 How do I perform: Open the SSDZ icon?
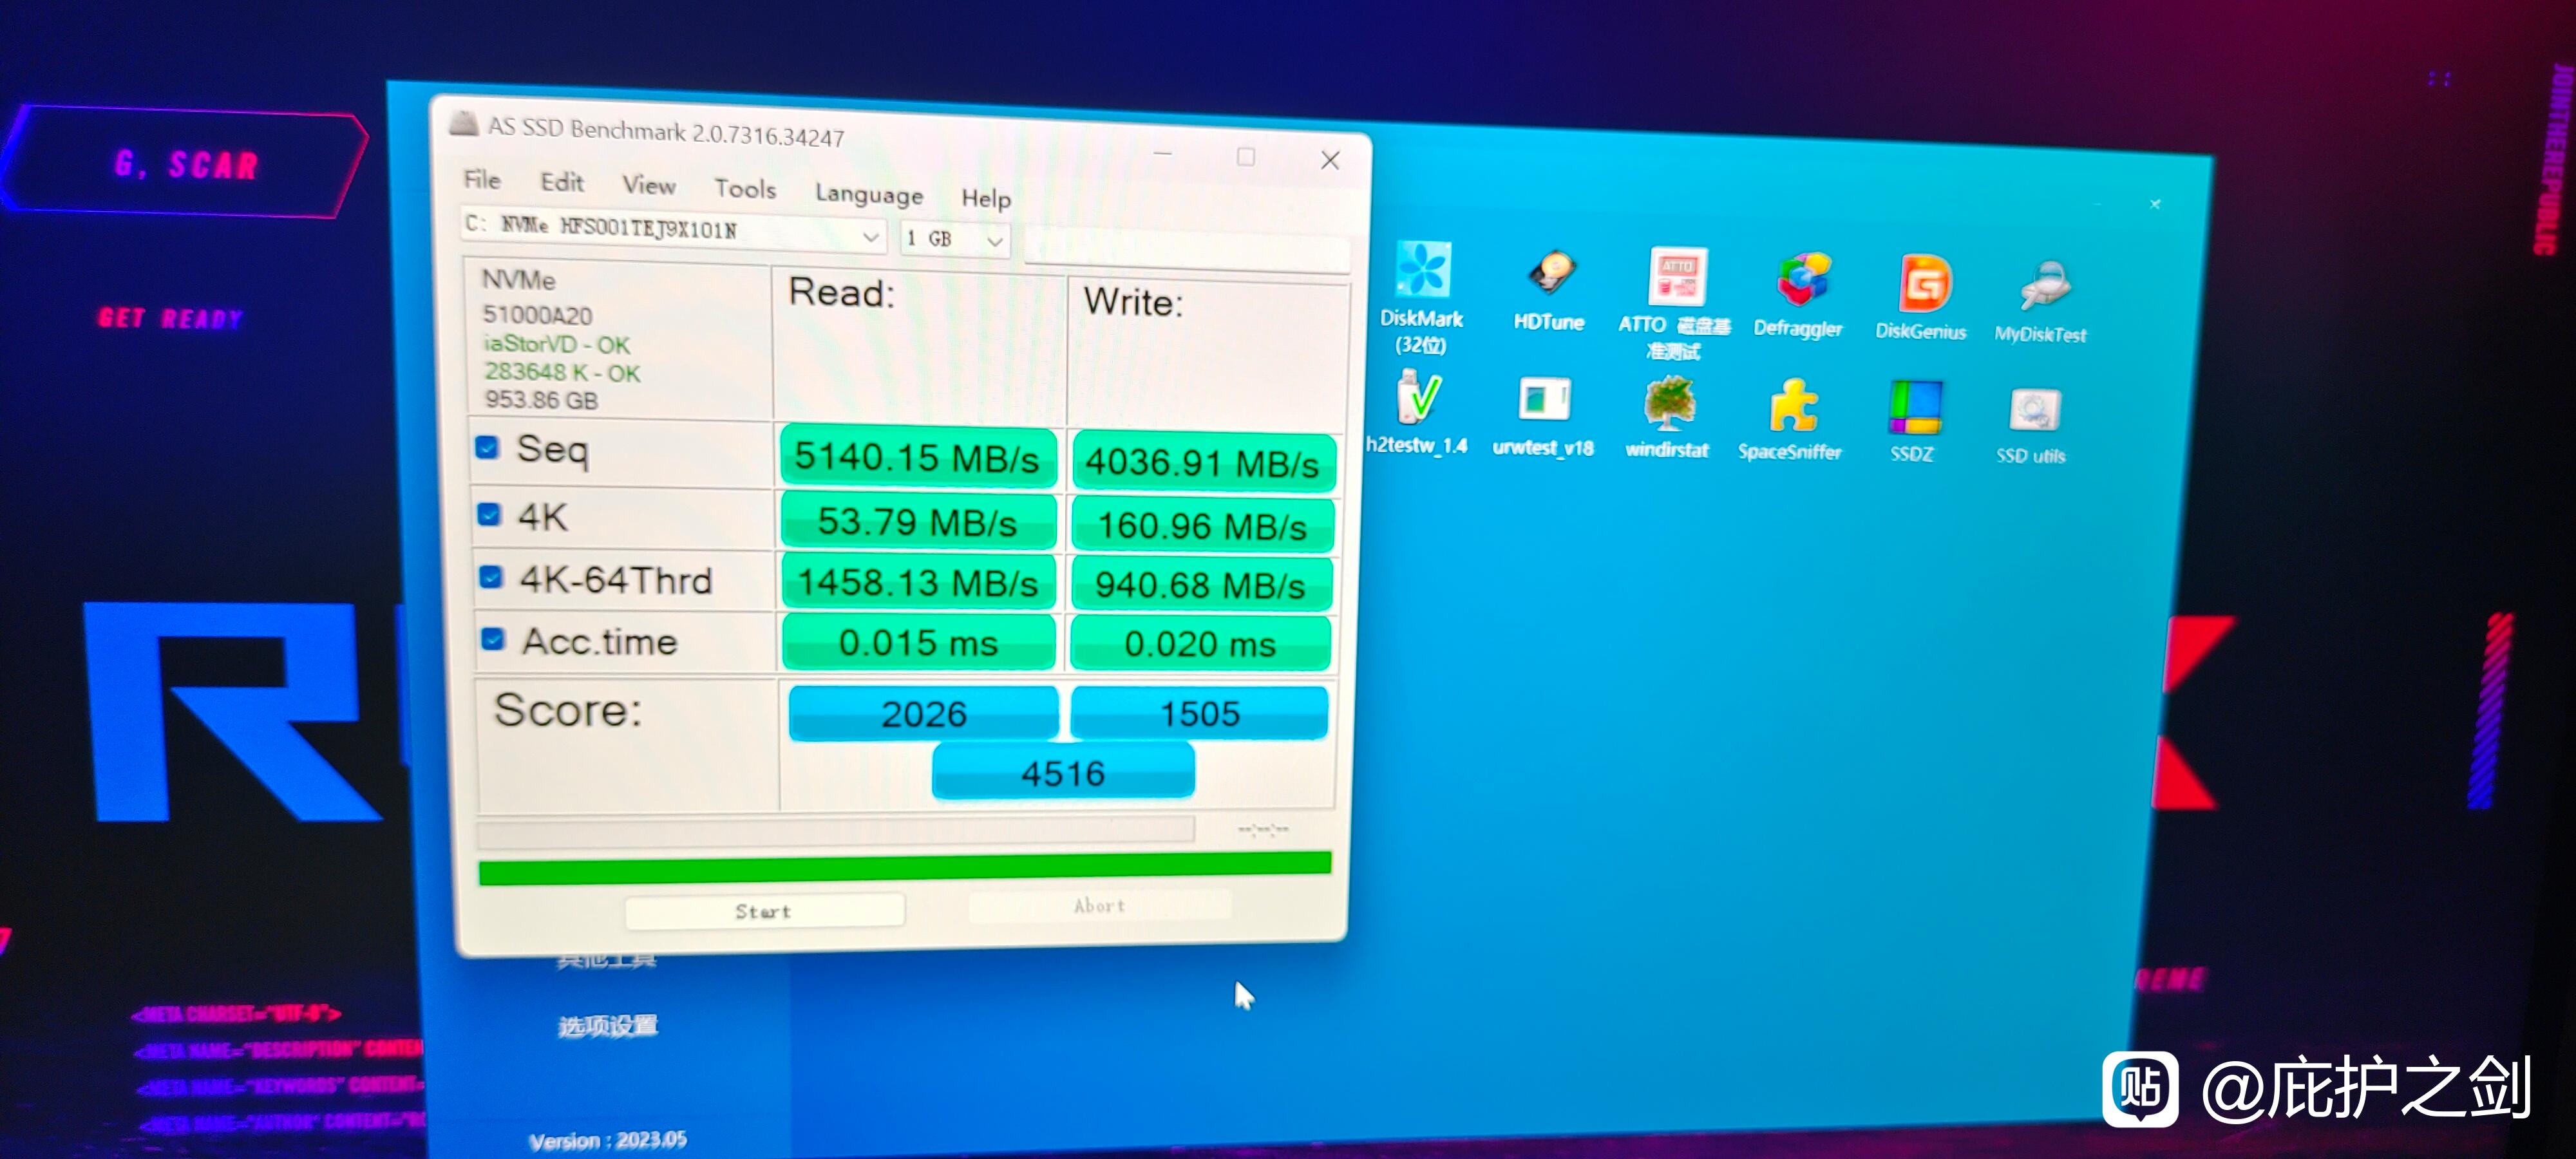coord(1915,408)
